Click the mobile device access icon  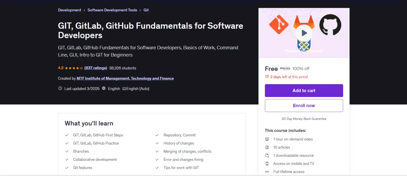pos(267,164)
